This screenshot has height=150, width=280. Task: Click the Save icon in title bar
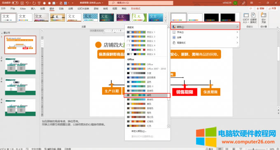(x=22, y=3)
